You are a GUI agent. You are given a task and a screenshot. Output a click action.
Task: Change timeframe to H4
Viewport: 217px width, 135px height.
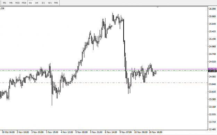pyautogui.click(x=36, y=3)
